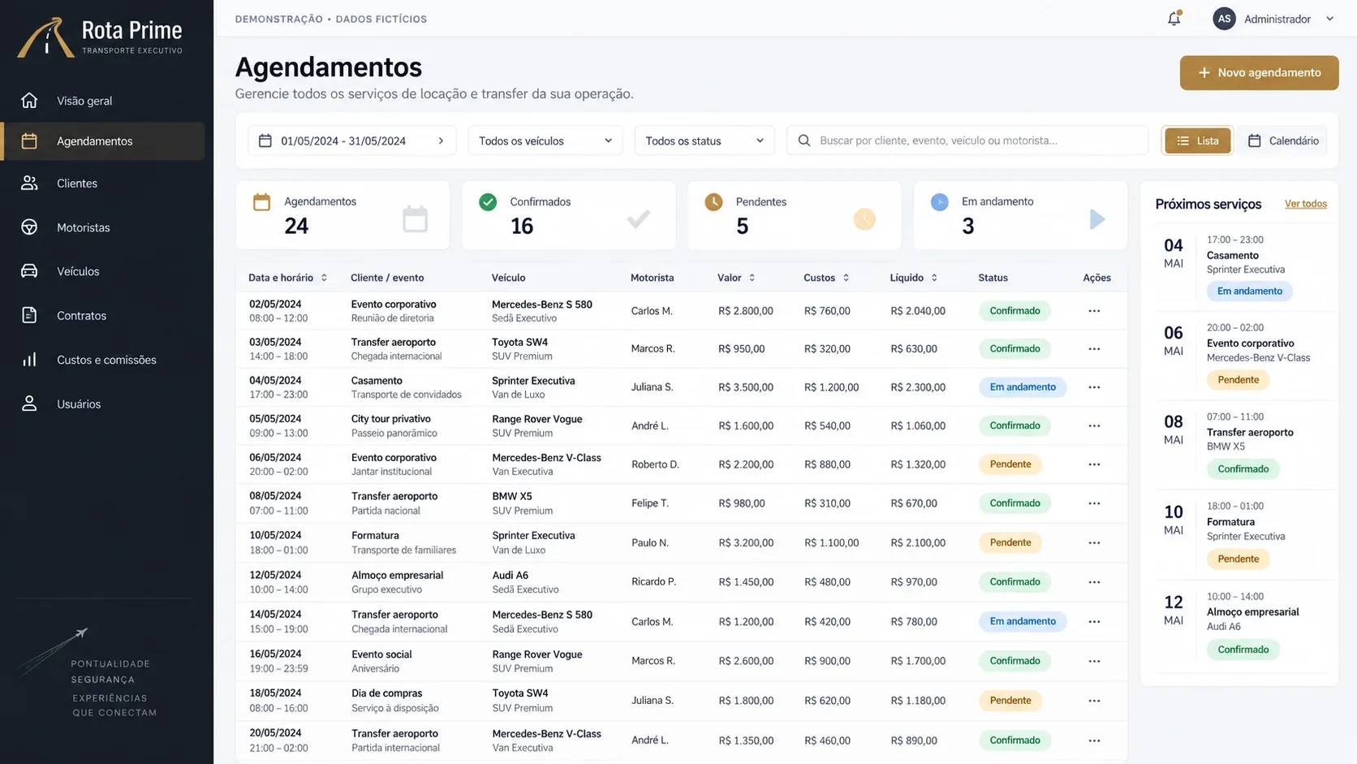This screenshot has height=764, width=1357.
Task: Switch to Calendário view
Action: (x=1282, y=140)
